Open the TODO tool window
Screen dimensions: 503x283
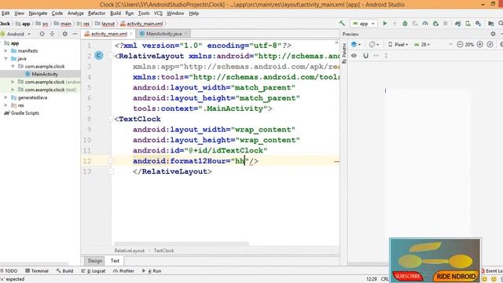(9, 270)
